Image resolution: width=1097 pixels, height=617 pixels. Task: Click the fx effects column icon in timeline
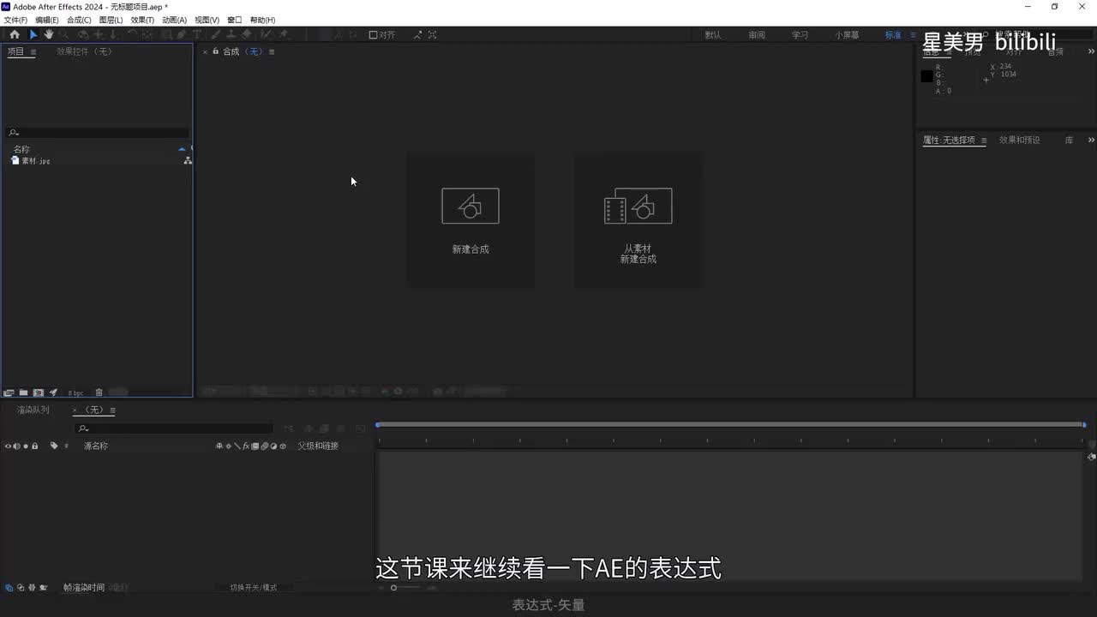pos(246,446)
